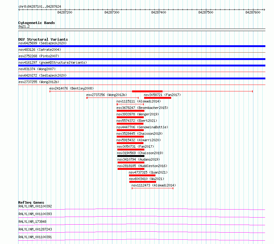Click the DGV Structural Variants track title
Screen dimensions: 274x244
pos(43,39)
